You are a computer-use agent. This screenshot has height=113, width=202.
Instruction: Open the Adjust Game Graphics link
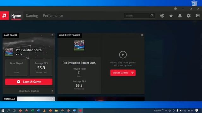tap(29, 91)
